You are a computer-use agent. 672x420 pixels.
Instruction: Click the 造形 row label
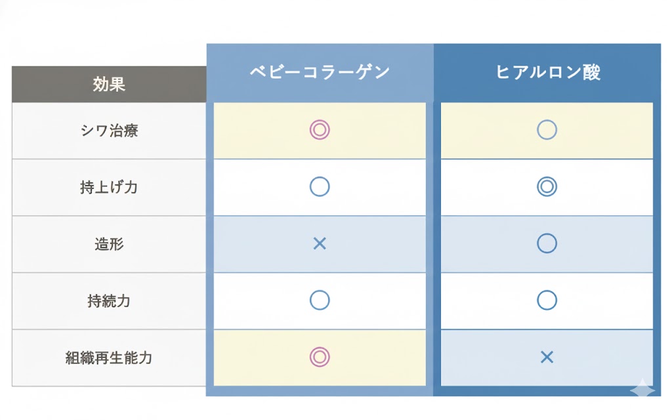tap(109, 244)
